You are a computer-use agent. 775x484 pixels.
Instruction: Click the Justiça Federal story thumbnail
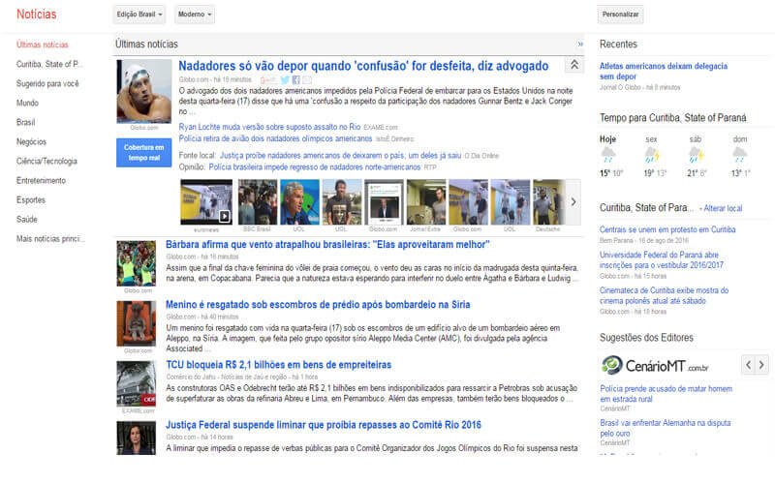coord(137,438)
